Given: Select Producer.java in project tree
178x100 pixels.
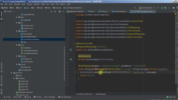Looking at the screenshot, I should click(28, 28).
